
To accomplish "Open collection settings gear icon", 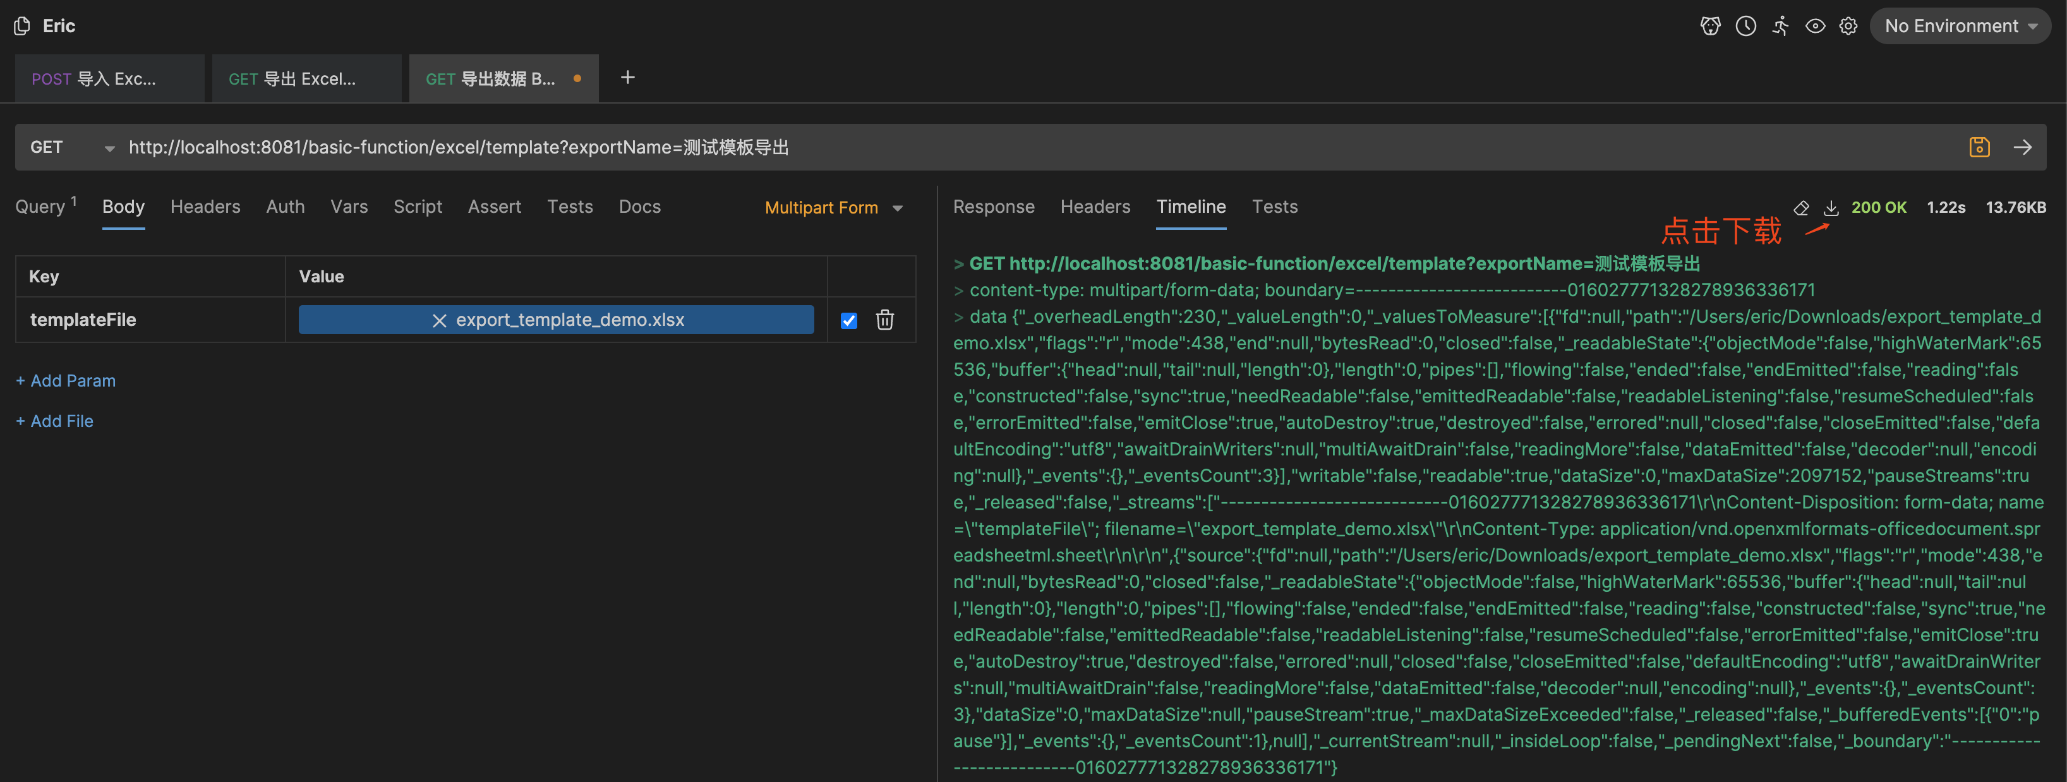I will click(1848, 26).
